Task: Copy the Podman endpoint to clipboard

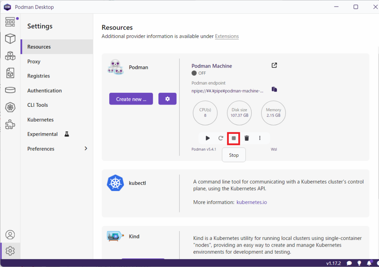Action: pyautogui.click(x=274, y=89)
